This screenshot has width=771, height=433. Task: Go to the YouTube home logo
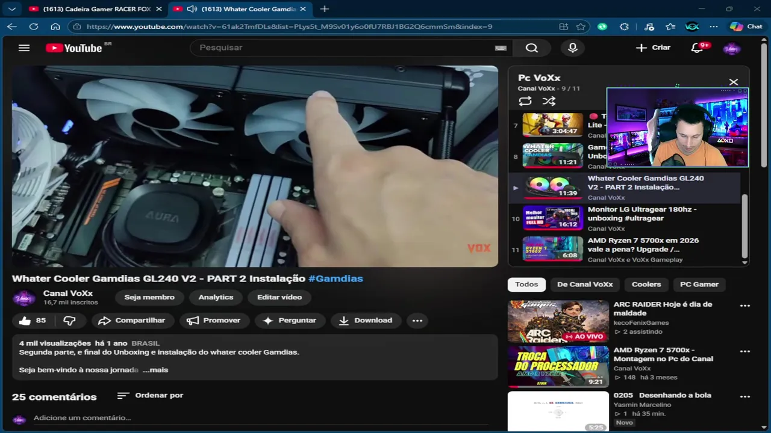[75, 48]
